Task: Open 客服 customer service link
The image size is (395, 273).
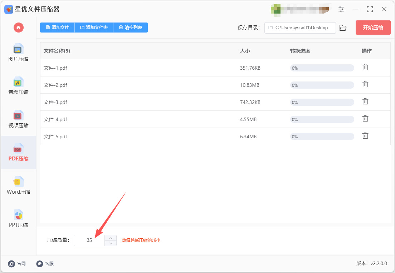Action: [45, 263]
